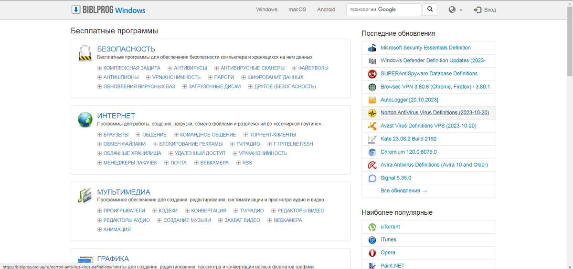Click the uTorrent icon
Image resolution: width=573 pixels, height=269 pixels.
(x=372, y=227)
